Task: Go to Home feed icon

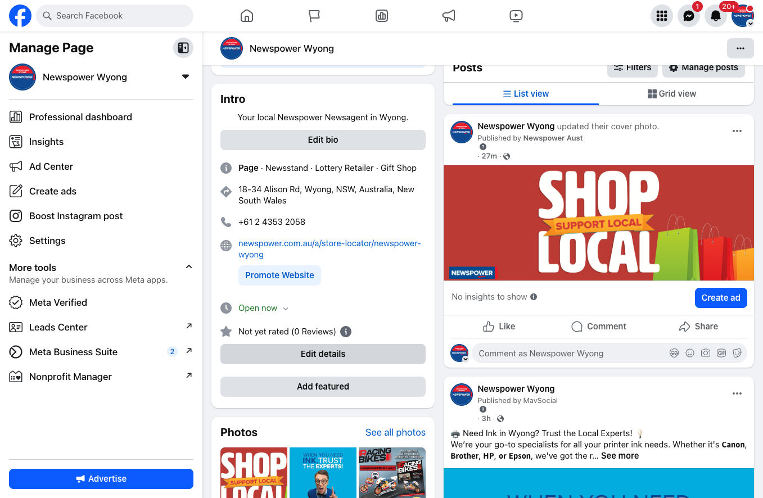Action: [x=247, y=16]
